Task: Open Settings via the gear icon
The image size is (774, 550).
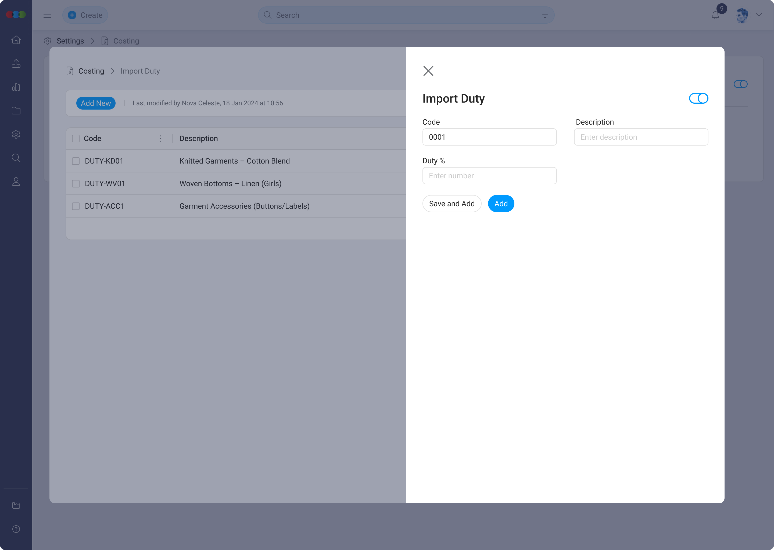Action: point(16,134)
